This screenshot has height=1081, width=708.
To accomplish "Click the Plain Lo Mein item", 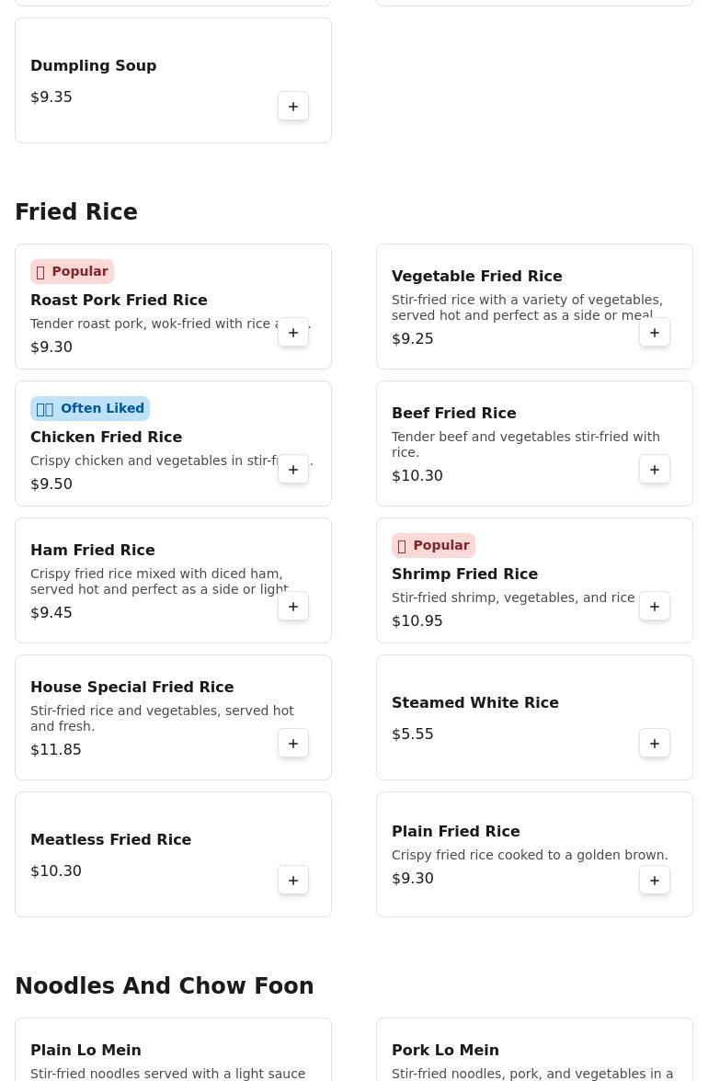I will pyautogui.click(x=86, y=1051).
